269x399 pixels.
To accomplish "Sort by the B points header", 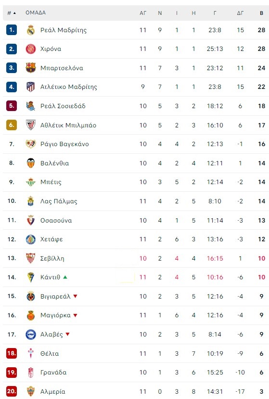I will [x=262, y=13].
